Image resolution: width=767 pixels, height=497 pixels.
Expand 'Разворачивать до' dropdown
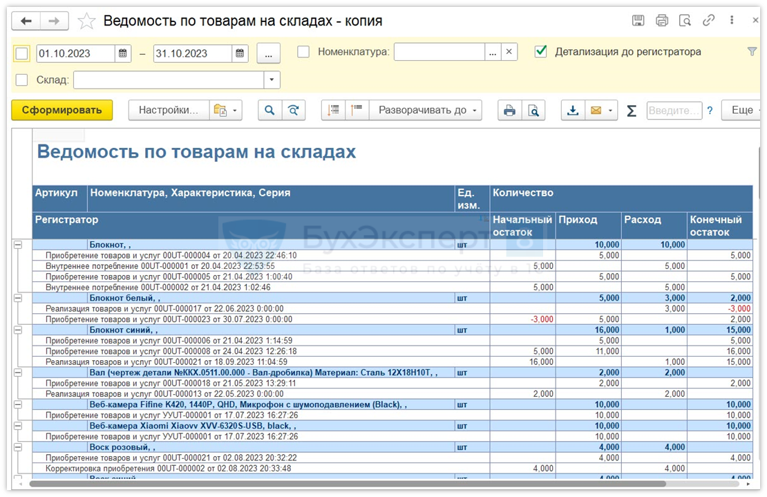point(426,111)
